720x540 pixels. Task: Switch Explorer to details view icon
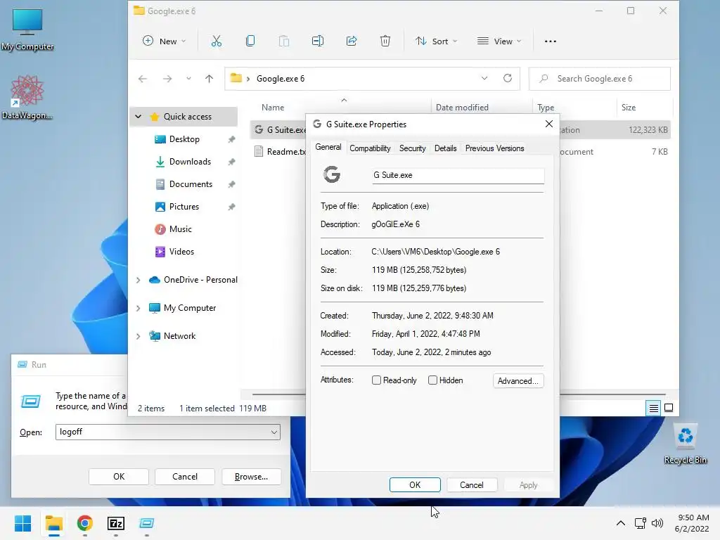coord(653,408)
